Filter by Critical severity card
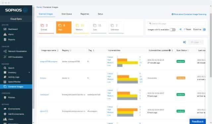212x124 pixels. [x=46, y=27]
